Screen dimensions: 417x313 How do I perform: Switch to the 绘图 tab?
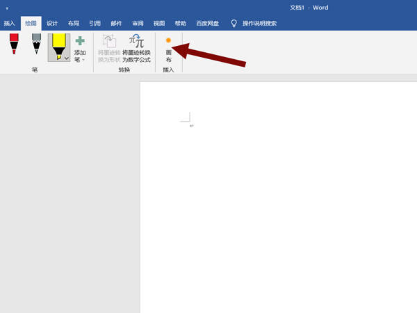click(x=31, y=24)
